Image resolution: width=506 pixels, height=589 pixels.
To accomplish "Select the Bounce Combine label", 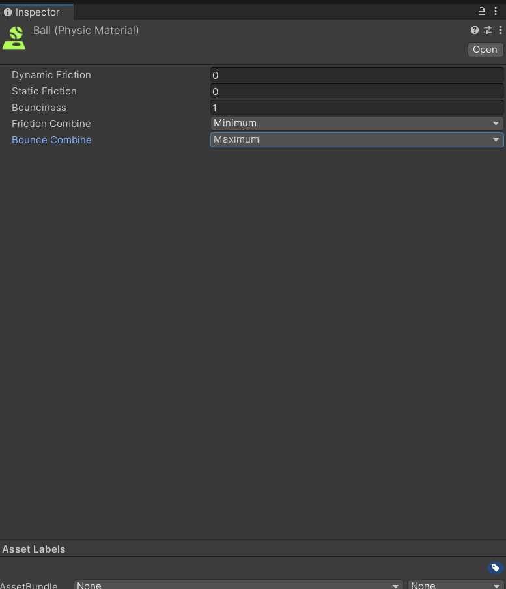I will [x=51, y=139].
